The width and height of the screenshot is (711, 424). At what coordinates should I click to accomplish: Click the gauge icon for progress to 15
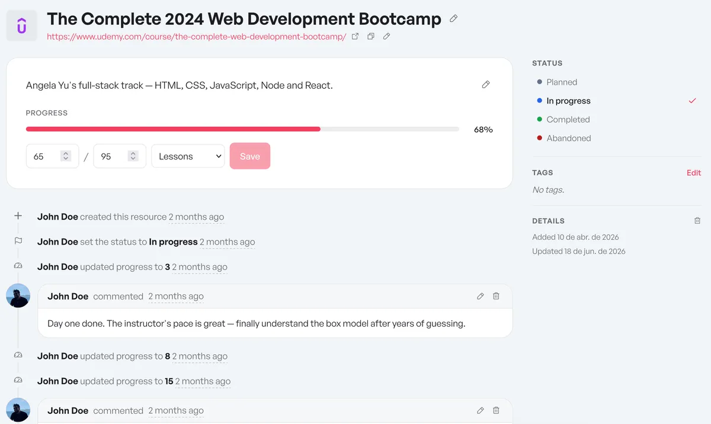[x=18, y=380]
